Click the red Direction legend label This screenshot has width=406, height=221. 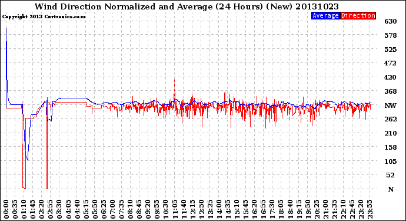[358, 15]
